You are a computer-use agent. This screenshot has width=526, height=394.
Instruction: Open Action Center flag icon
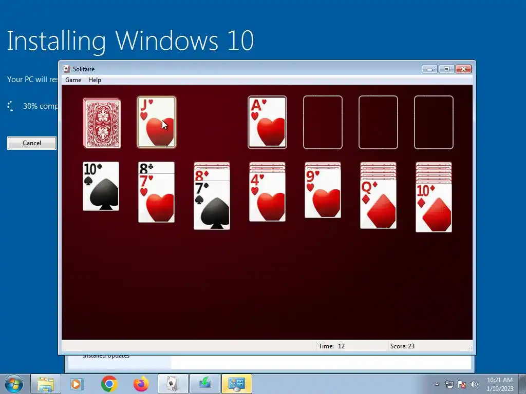462,384
